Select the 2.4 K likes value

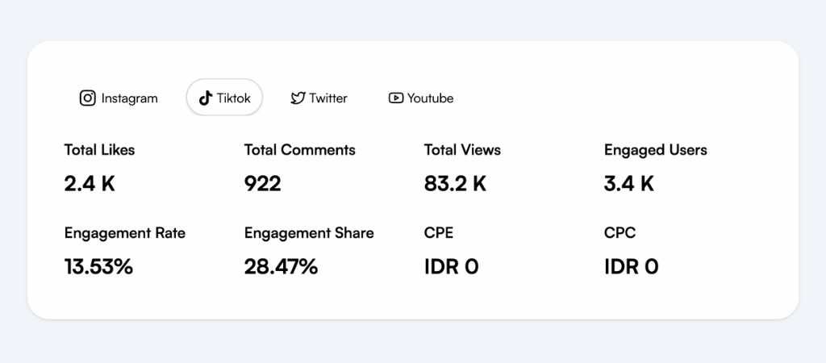(x=90, y=183)
